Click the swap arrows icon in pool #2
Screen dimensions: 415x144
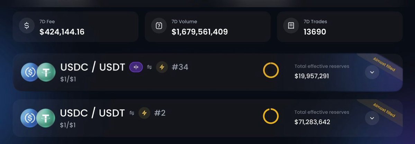click(x=132, y=113)
